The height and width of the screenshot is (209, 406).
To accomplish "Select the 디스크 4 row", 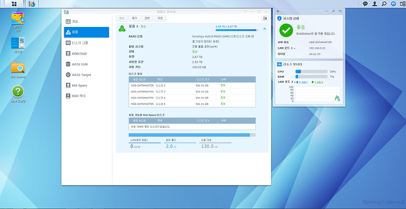I will [x=192, y=98].
